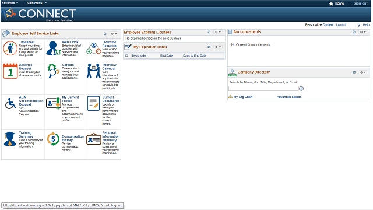Click the Description column header
The height and width of the screenshot is (210, 373).
pos(140,56)
